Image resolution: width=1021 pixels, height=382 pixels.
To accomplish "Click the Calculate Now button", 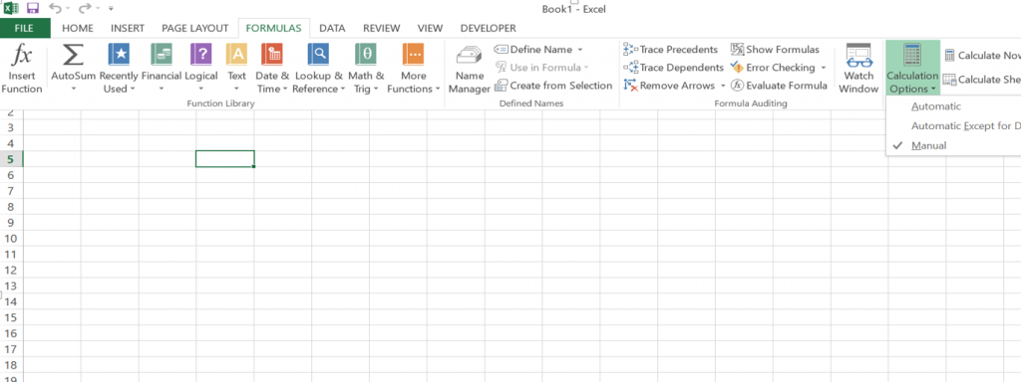I will pos(982,56).
